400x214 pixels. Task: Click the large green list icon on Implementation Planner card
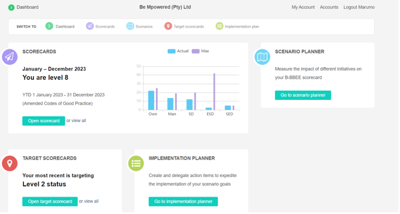point(136,163)
